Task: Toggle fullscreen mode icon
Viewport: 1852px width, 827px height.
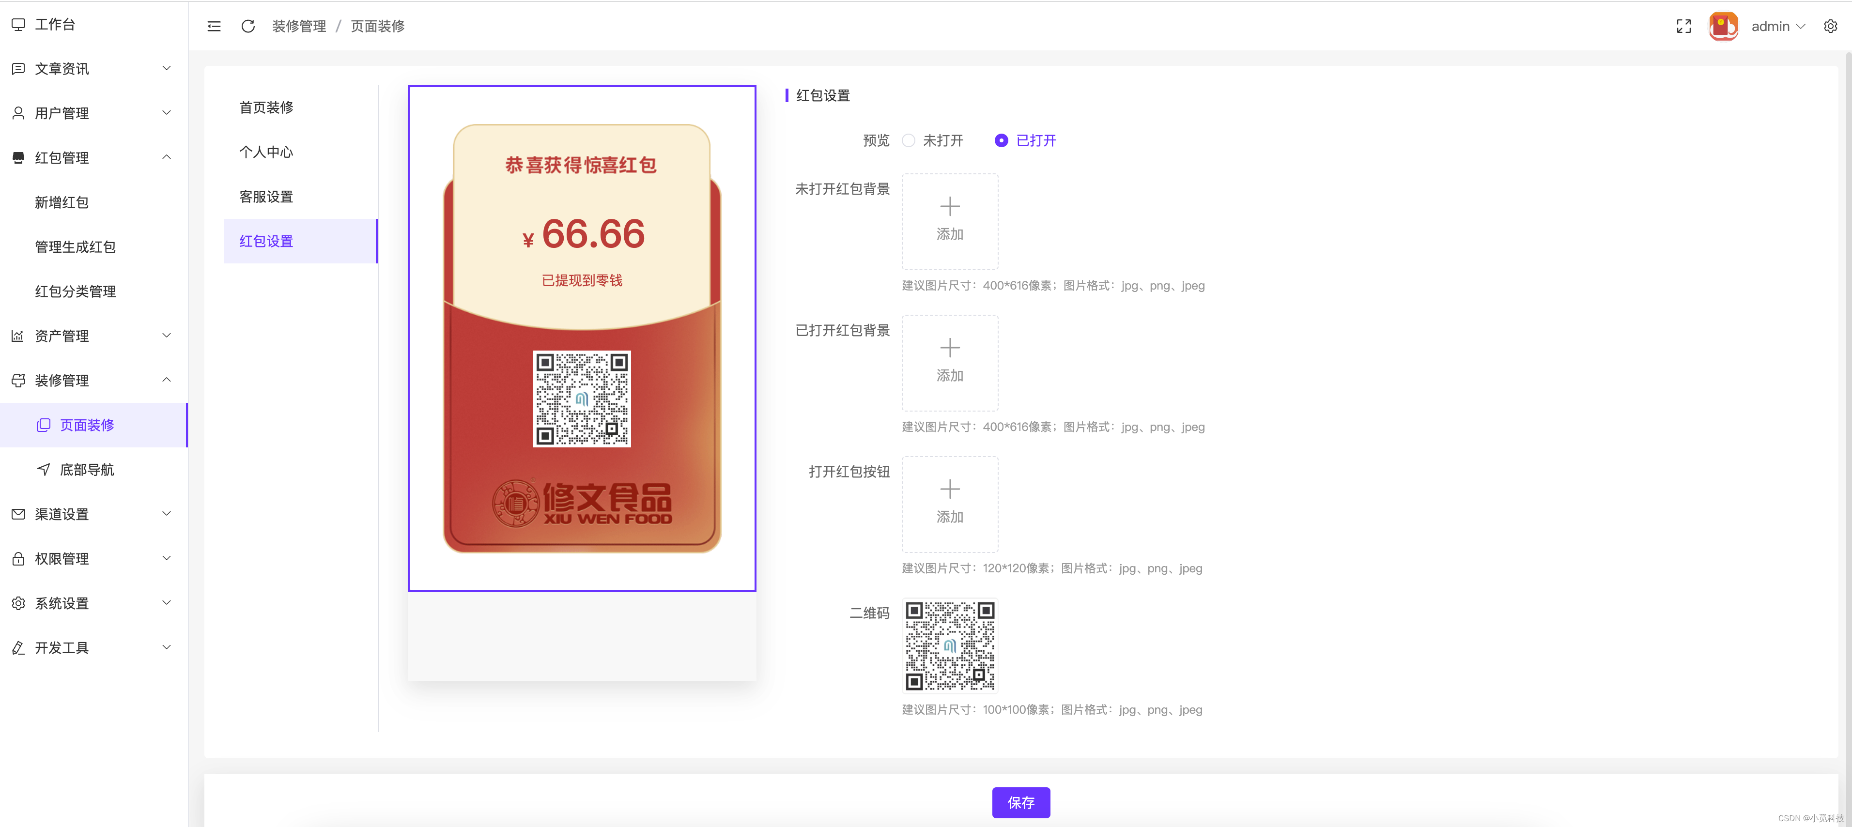Action: (x=1683, y=27)
